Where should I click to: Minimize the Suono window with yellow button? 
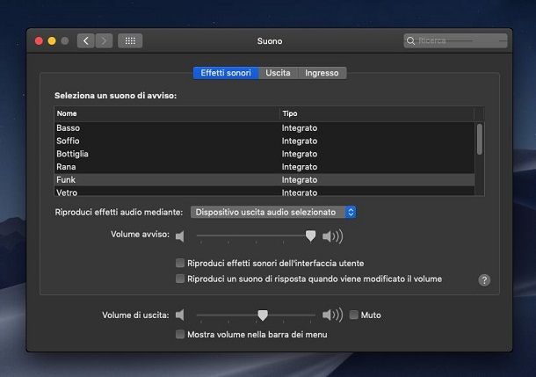tap(52, 41)
